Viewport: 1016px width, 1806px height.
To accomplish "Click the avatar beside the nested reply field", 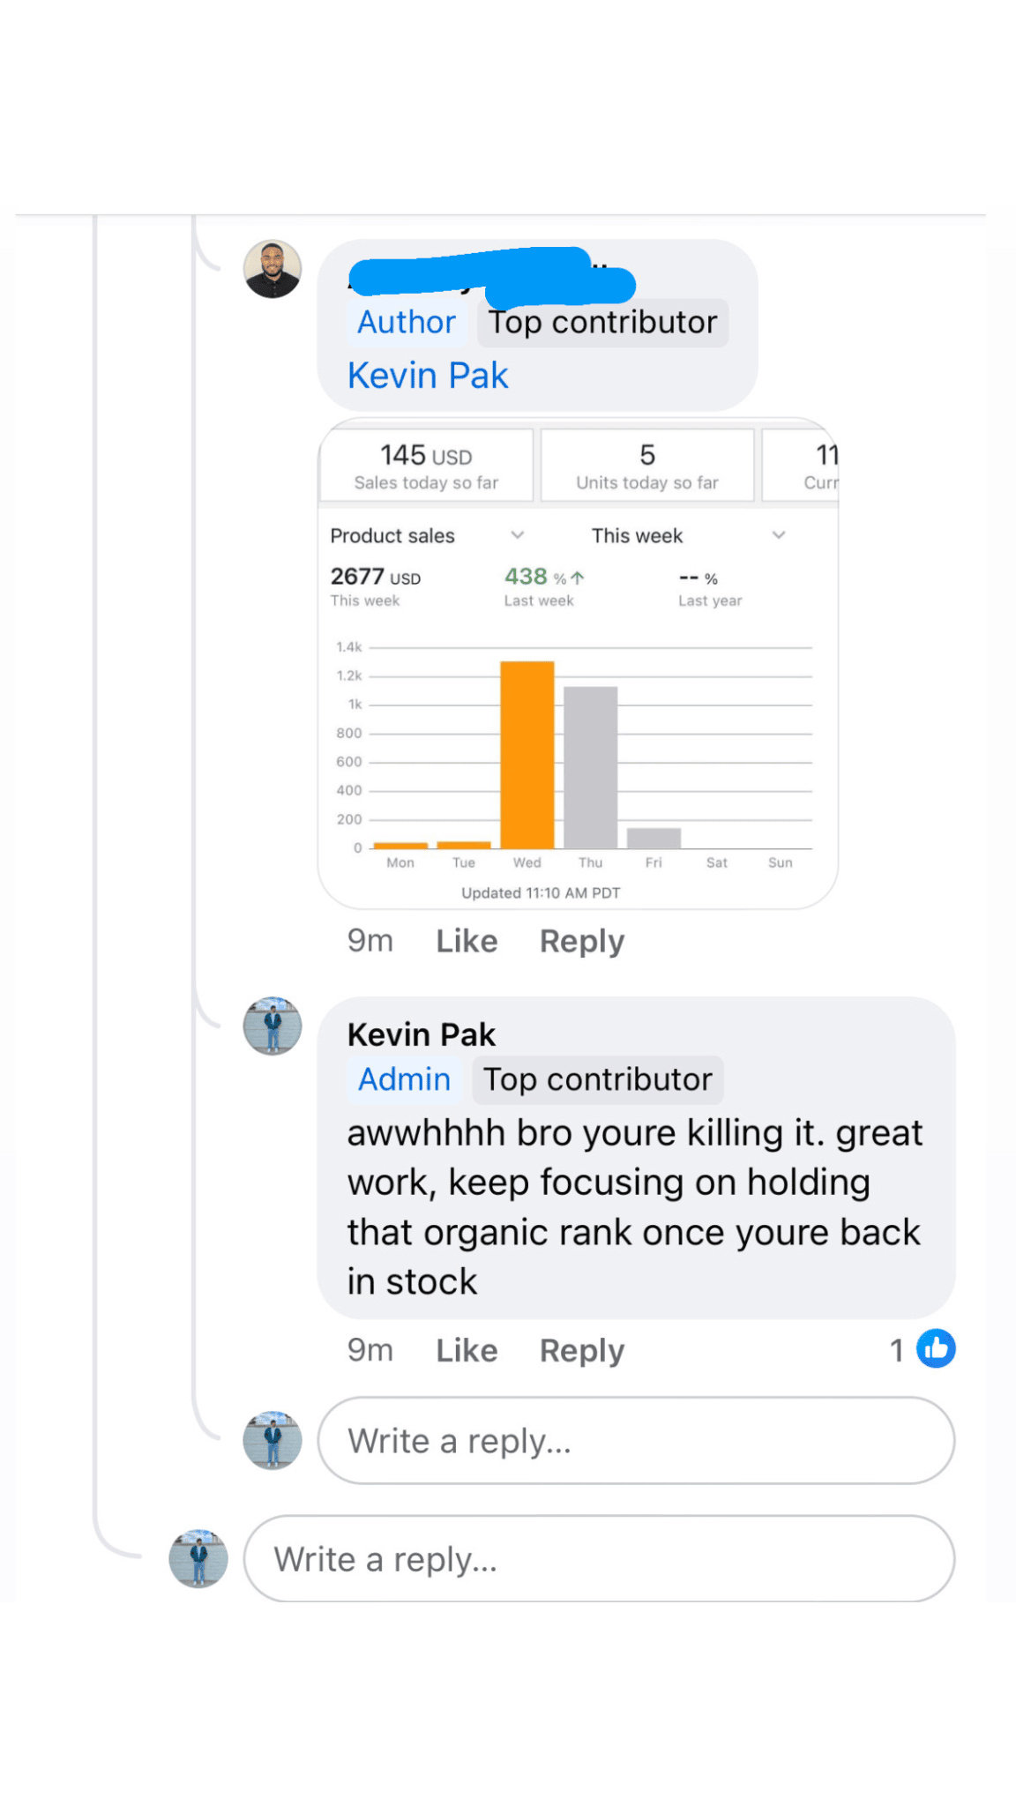I will click(273, 1440).
